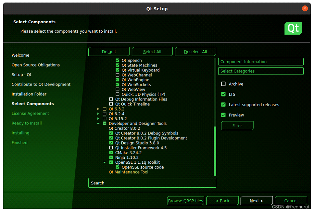Viewport: 314px width, 212px height.
Task: Uncheck Qt Design Studio 3.8.0
Action: [111, 143]
